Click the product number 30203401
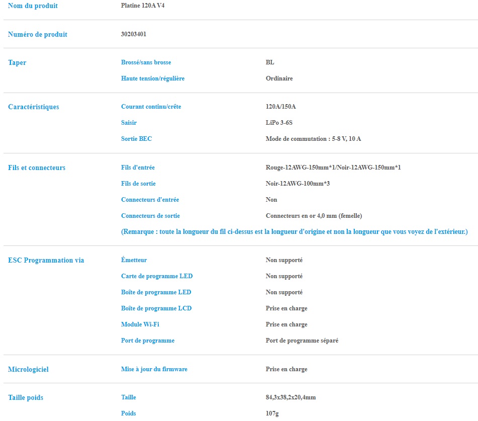Image resolution: width=478 pixels, height=421 pixels. 134,34
